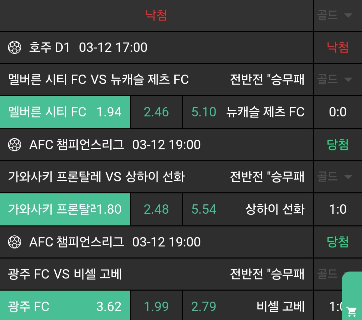The image size is (362, 320).
Task: Click the red 낙첨 header at top
Action: pyautogui.click(x=156, y=15)
